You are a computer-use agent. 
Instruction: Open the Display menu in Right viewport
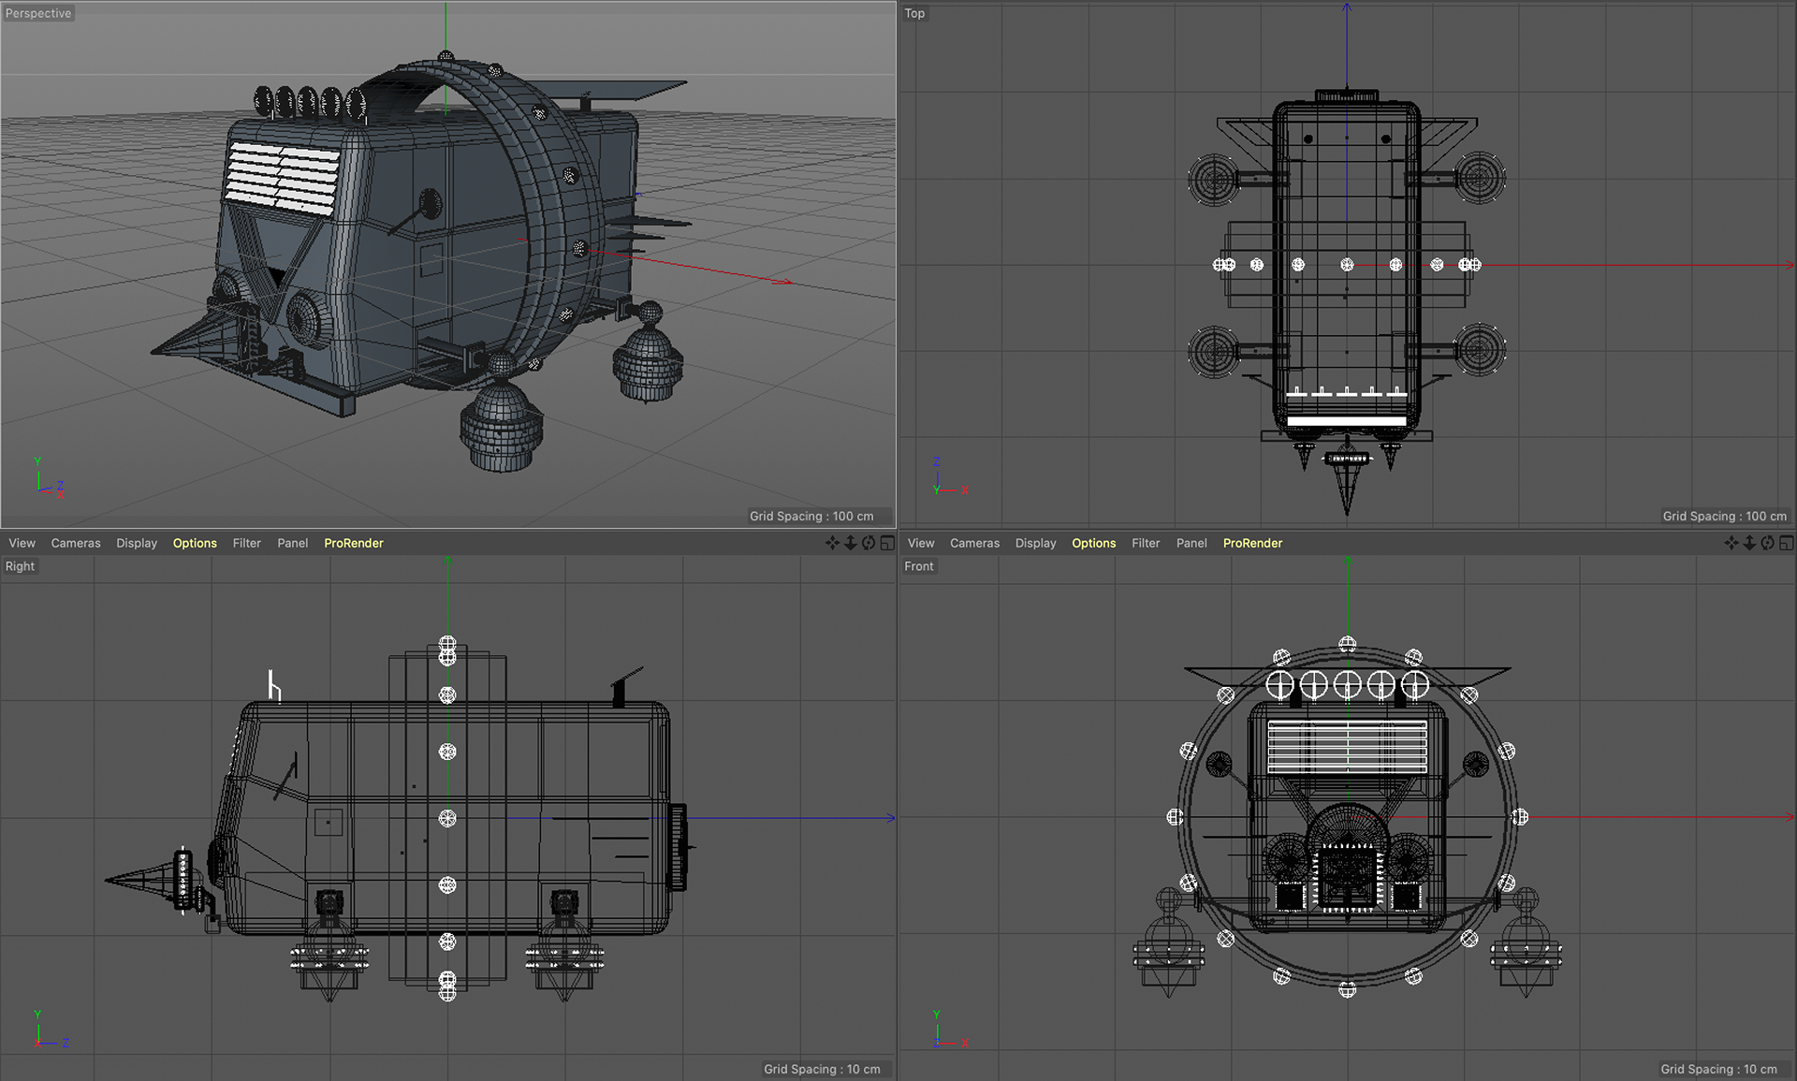[x=137, y=543]
